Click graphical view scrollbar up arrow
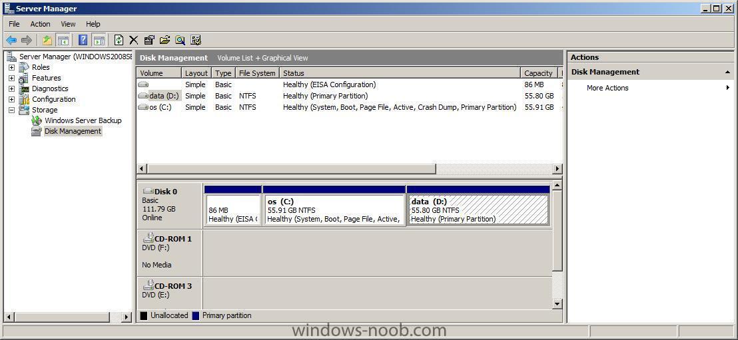 click(557, 186)
